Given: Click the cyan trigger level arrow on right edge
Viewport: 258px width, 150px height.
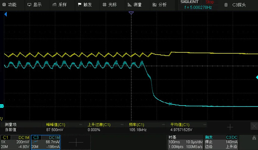Looking at the screenshot, I should pyautogui.click(x=256, y=77).
